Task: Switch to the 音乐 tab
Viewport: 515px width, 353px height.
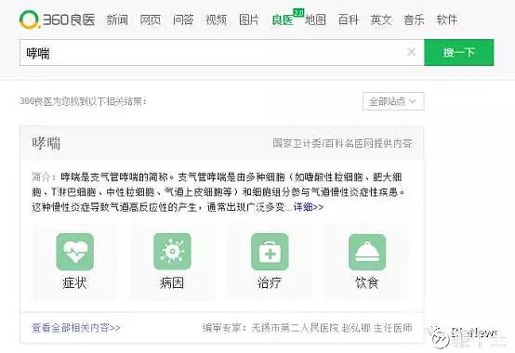Action: pos(415,20)
